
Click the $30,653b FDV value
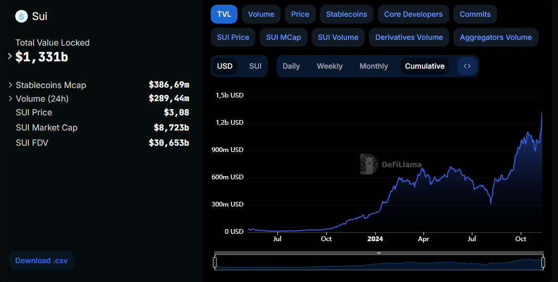169,143
